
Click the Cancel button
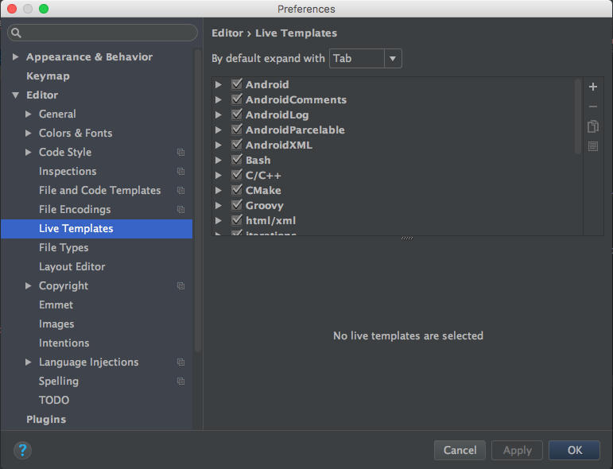[460, 450]
